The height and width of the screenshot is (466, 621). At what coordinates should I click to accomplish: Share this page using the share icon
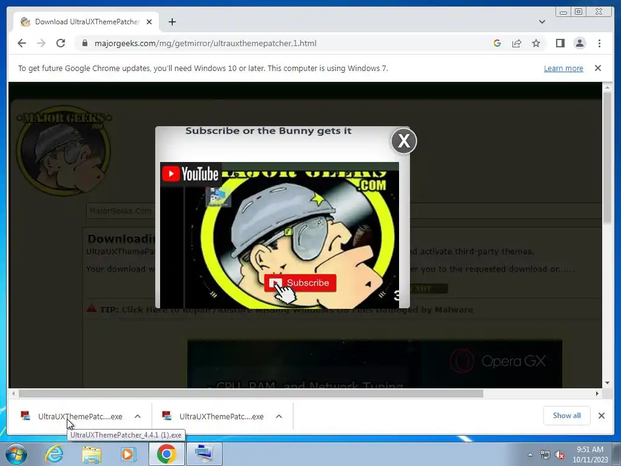pyautogui.click(x=517, y=43)
